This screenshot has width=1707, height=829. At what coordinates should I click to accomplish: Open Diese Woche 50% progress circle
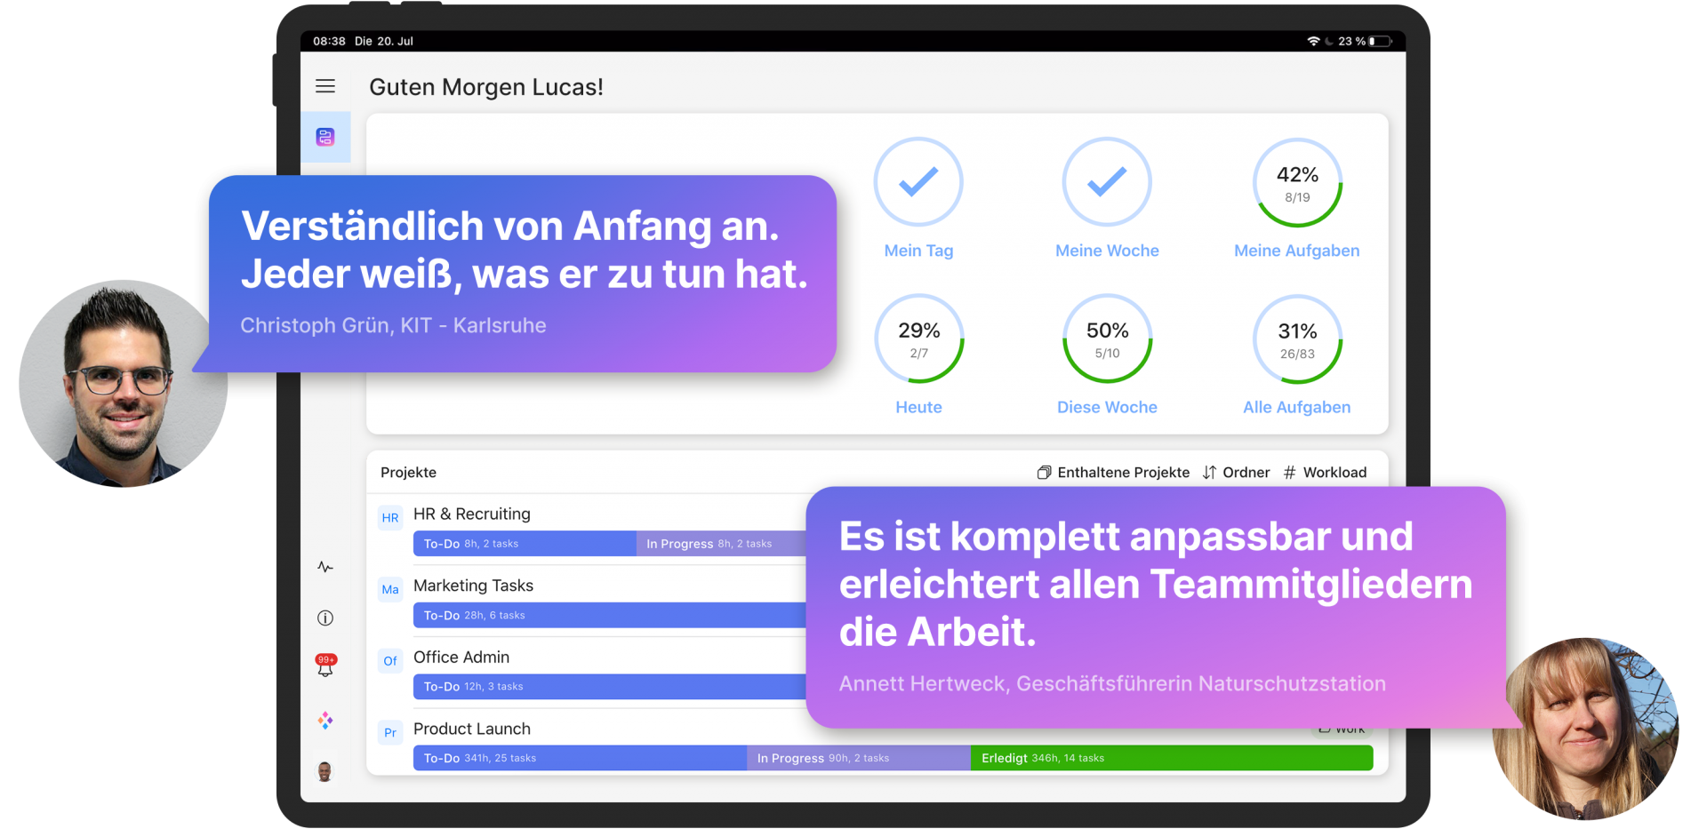pos(1107,339)
